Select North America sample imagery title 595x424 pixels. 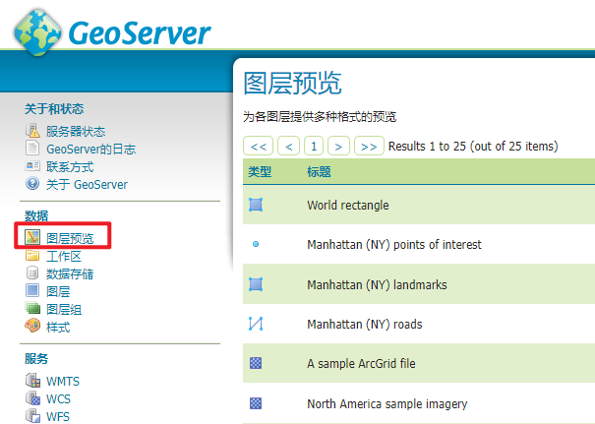(x=387, y=404)
